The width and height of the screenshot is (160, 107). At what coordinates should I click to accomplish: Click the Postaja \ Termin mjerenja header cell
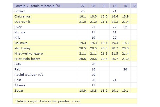point(37,6)
